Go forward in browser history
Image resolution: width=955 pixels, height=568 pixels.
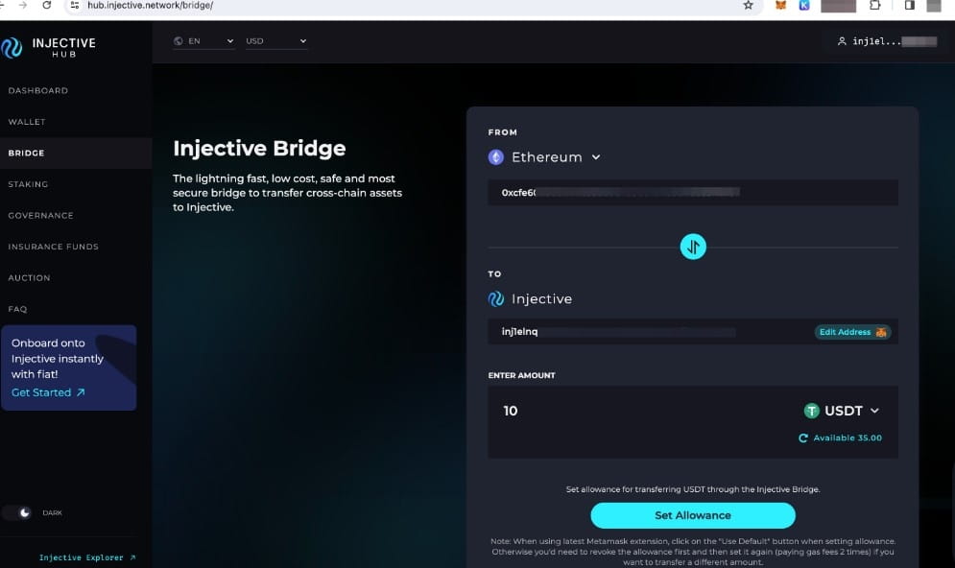[x=23, y=6]
